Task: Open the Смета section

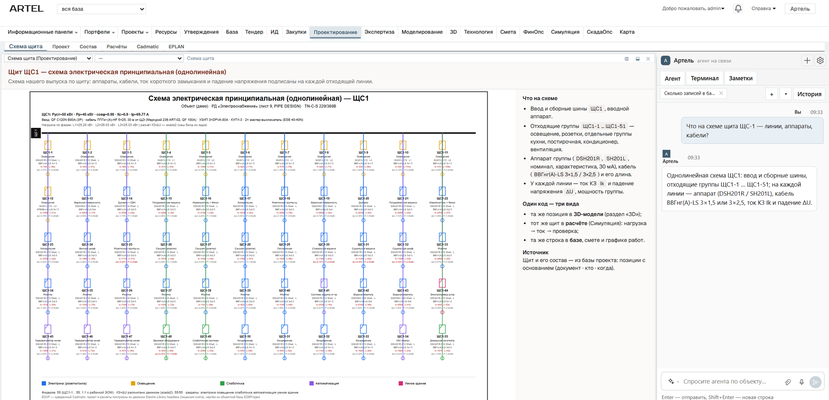Action: tap(508, 32)
